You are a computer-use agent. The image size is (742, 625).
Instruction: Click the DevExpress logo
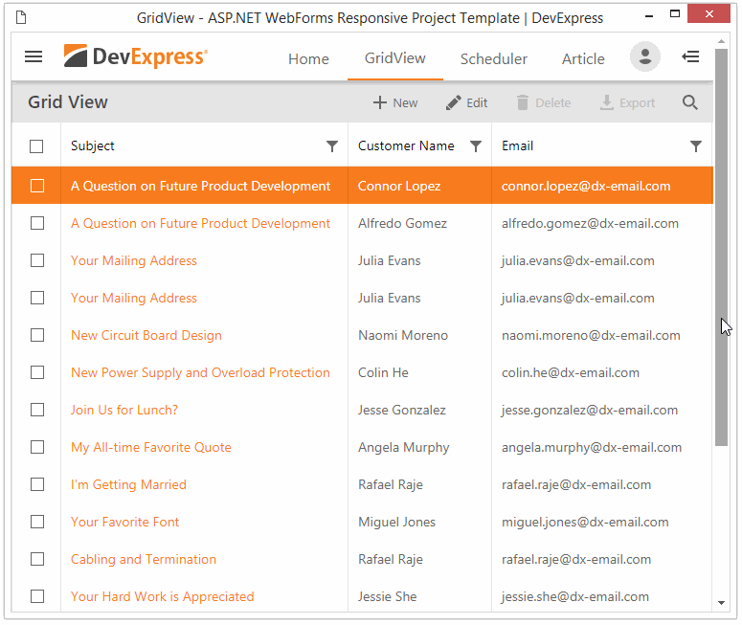(x=135, y=57)
